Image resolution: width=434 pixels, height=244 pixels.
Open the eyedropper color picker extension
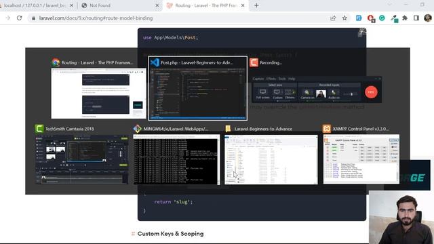coord(394,18)
